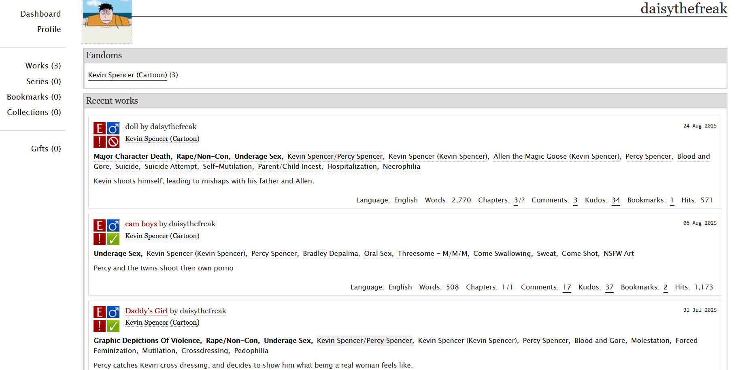Click the author link beside "doll"
The width and height of the screenshot is (740, 370).
tap(173, 127)
